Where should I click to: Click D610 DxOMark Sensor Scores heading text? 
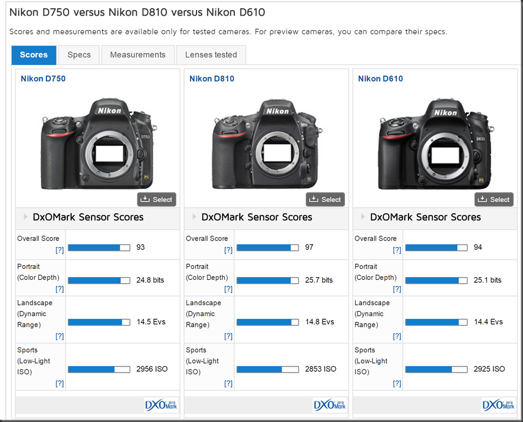(x=426, y=217)
